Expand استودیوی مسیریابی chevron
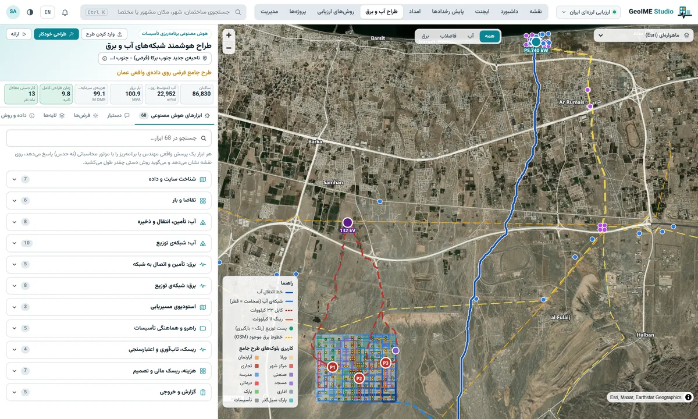 [15, 307]
